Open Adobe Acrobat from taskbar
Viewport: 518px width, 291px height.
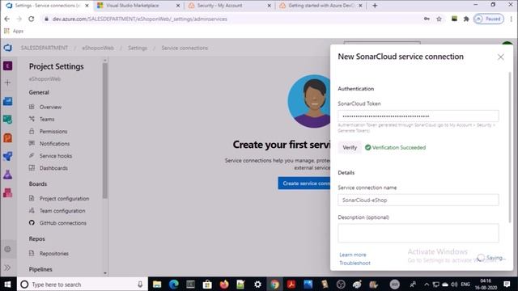291,284
